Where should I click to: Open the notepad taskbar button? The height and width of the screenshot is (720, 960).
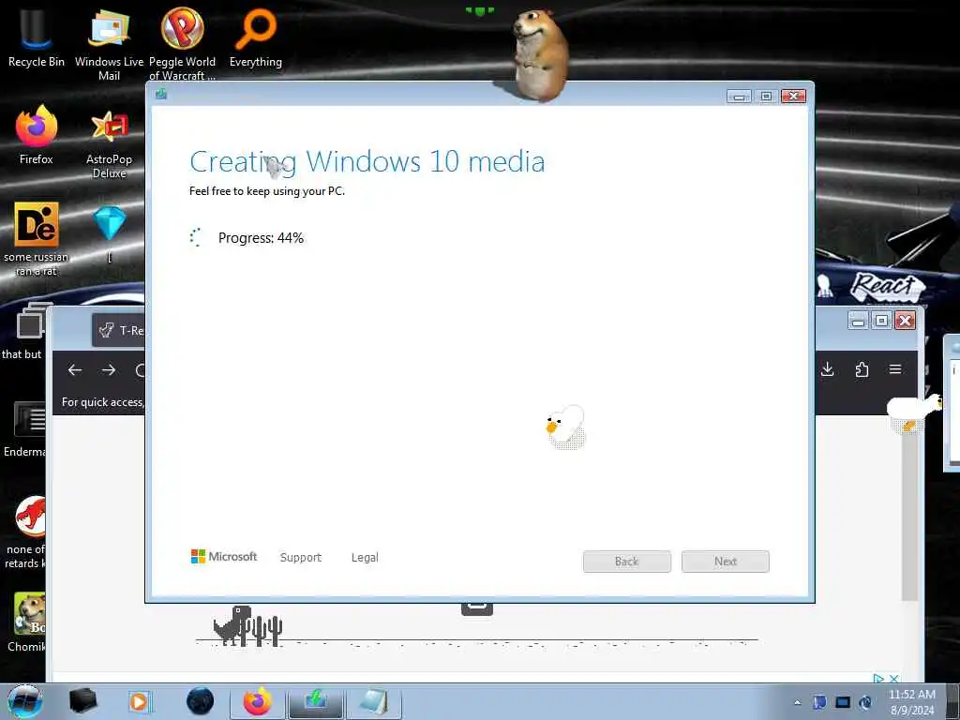tap(373, 702)
